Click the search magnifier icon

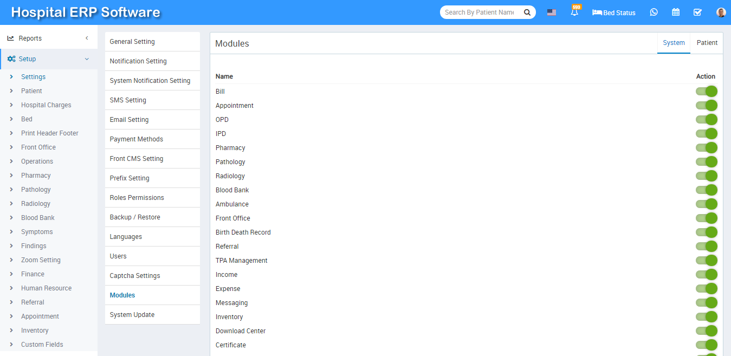click(527, 12)
